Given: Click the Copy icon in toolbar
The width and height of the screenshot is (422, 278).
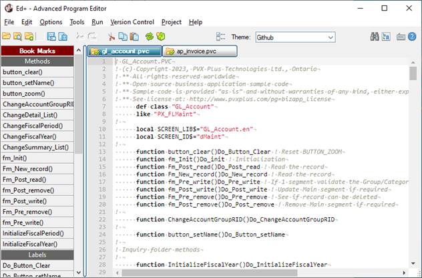Looking at the screenshot, I should coord(124,37).
